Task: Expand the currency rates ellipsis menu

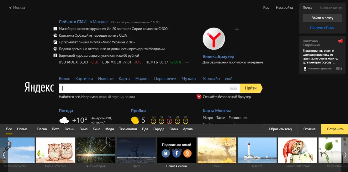Action: [186, 62]
